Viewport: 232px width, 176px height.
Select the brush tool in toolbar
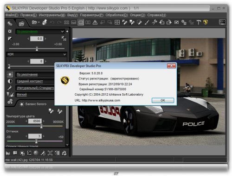(147, 22)
